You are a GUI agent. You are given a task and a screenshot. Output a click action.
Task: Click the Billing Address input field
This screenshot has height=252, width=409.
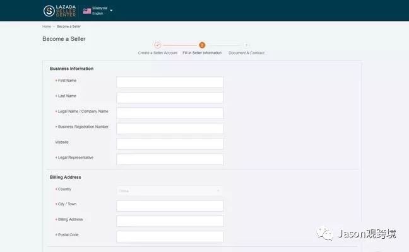170,221
